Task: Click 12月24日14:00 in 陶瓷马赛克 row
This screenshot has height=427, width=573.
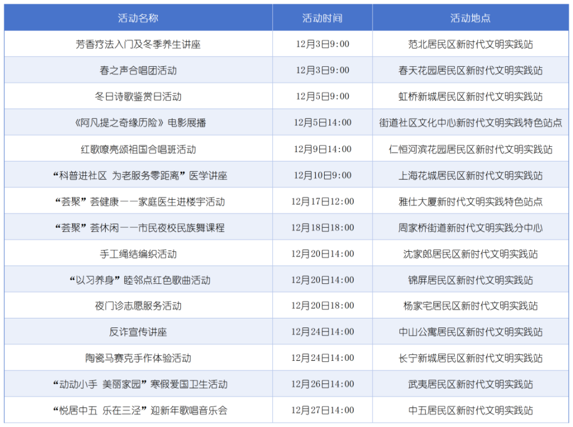Action: 322,358
